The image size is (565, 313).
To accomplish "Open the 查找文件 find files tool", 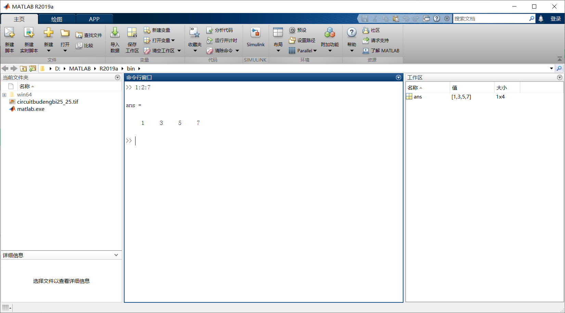I will click(89, 35).
